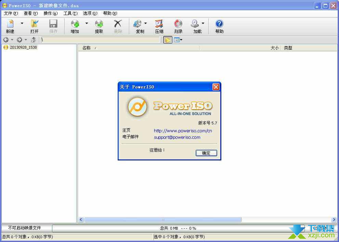Click the support@poweriso.com email link
339x242 pixels.
[177, 137]
